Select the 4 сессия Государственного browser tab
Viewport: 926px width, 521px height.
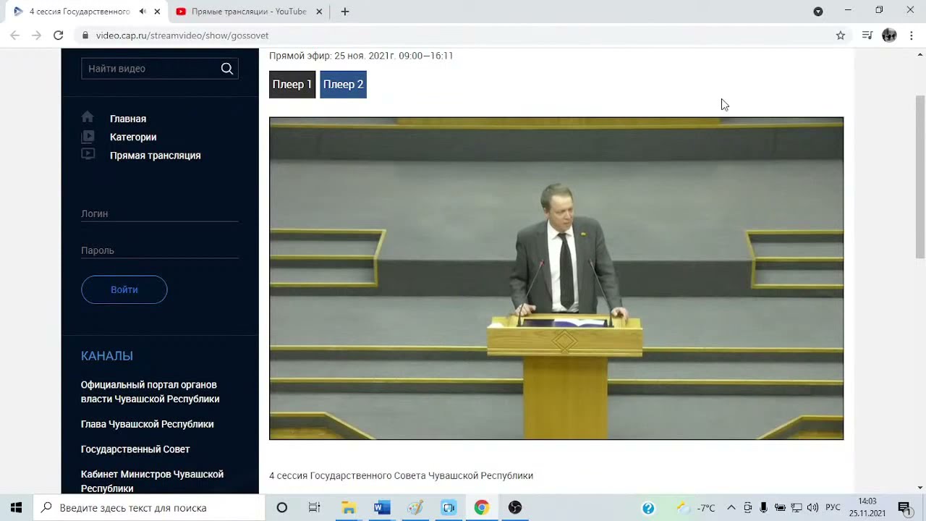[x=80, y=12]
